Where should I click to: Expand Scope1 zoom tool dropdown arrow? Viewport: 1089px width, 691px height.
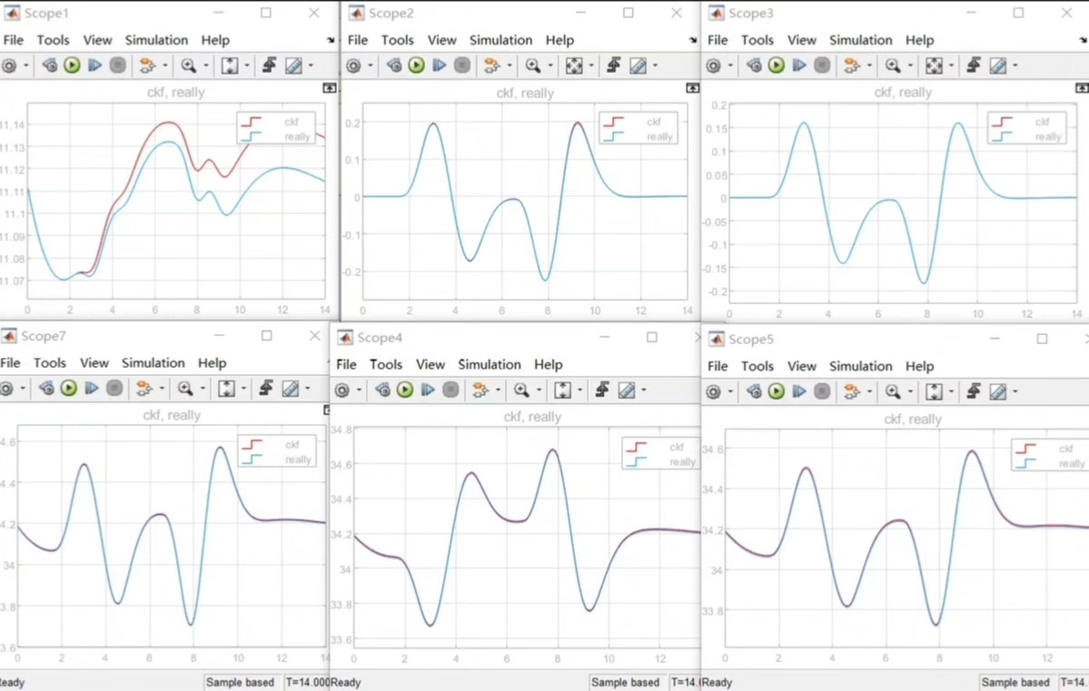pos(206,65)
